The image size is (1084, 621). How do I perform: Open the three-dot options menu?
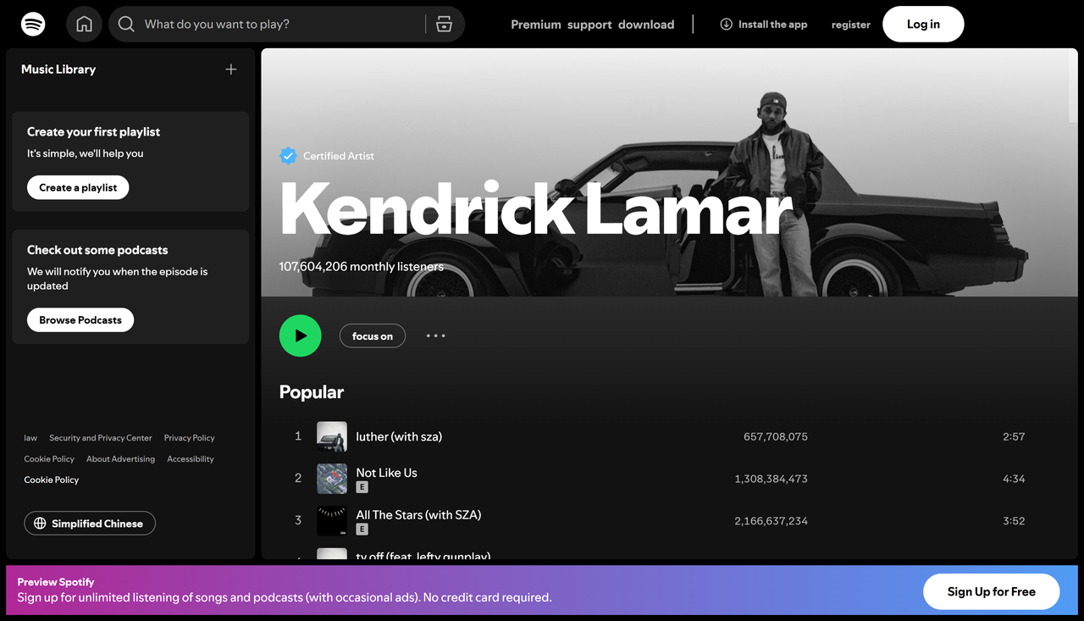pos(435,335)
